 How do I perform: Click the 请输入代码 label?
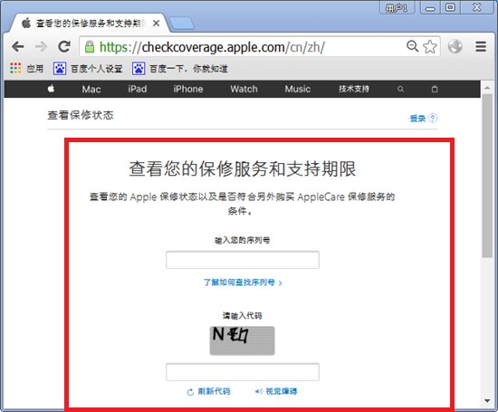pyautogui.click(x=243, y=316)
